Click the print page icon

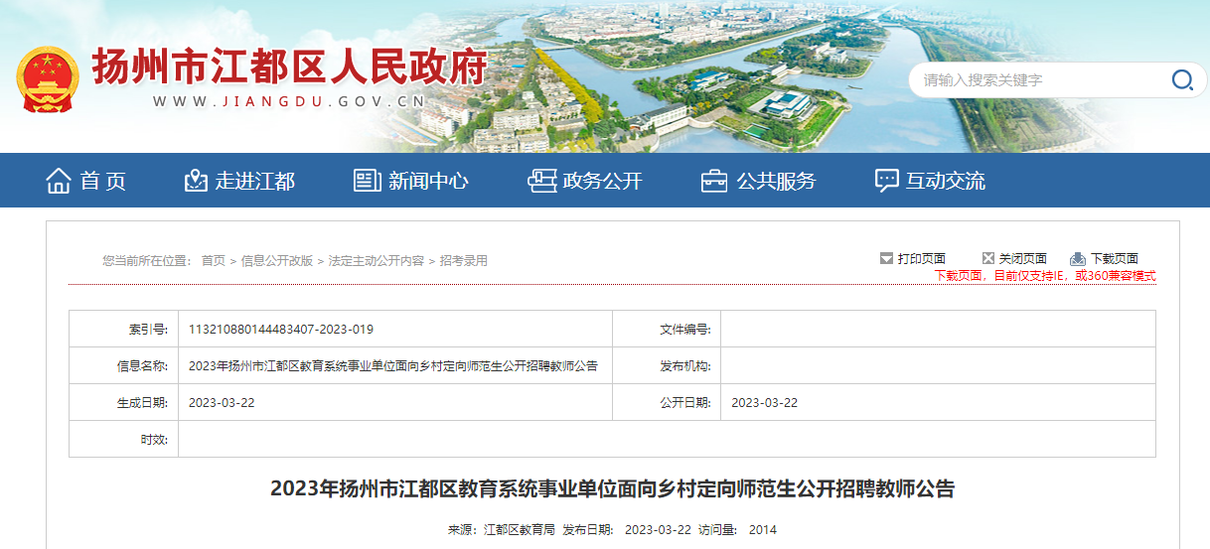click(x=886, y=259)
